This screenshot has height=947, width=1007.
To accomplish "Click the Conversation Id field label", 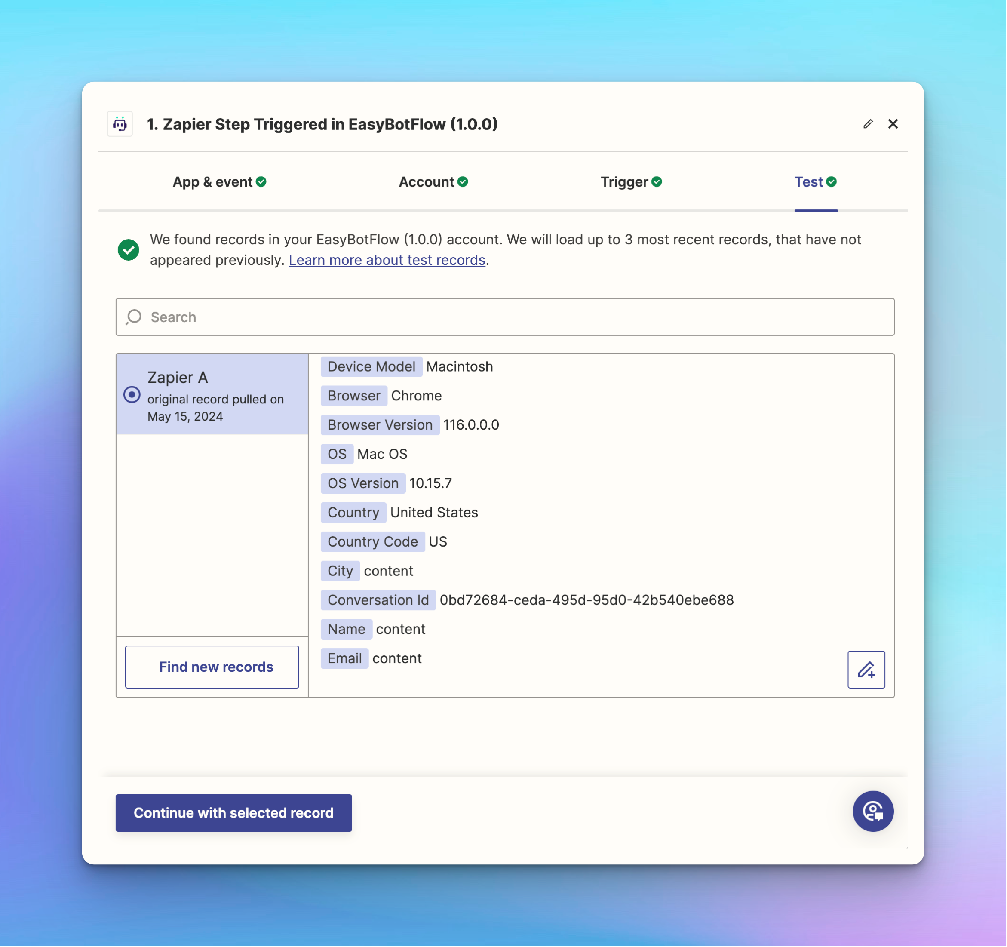I will [378, 600].
